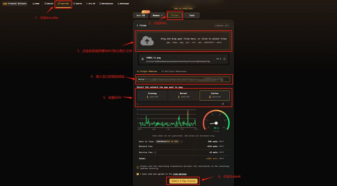Click help icon next to Customize

(x=182, y=142)
